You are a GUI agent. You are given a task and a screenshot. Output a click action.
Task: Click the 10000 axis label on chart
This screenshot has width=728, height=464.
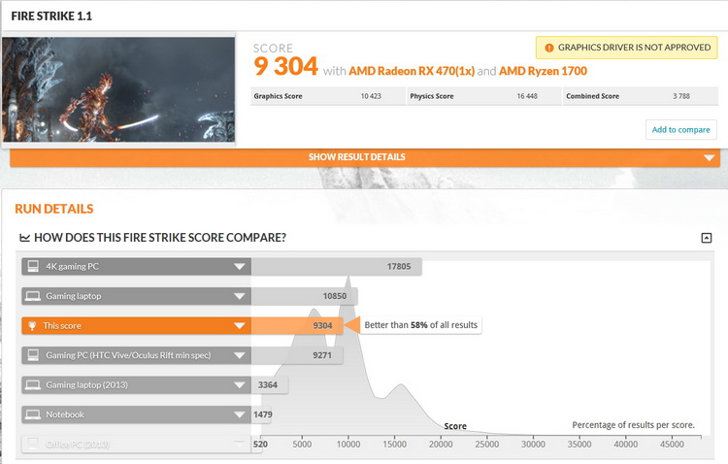tap(348, 444)
